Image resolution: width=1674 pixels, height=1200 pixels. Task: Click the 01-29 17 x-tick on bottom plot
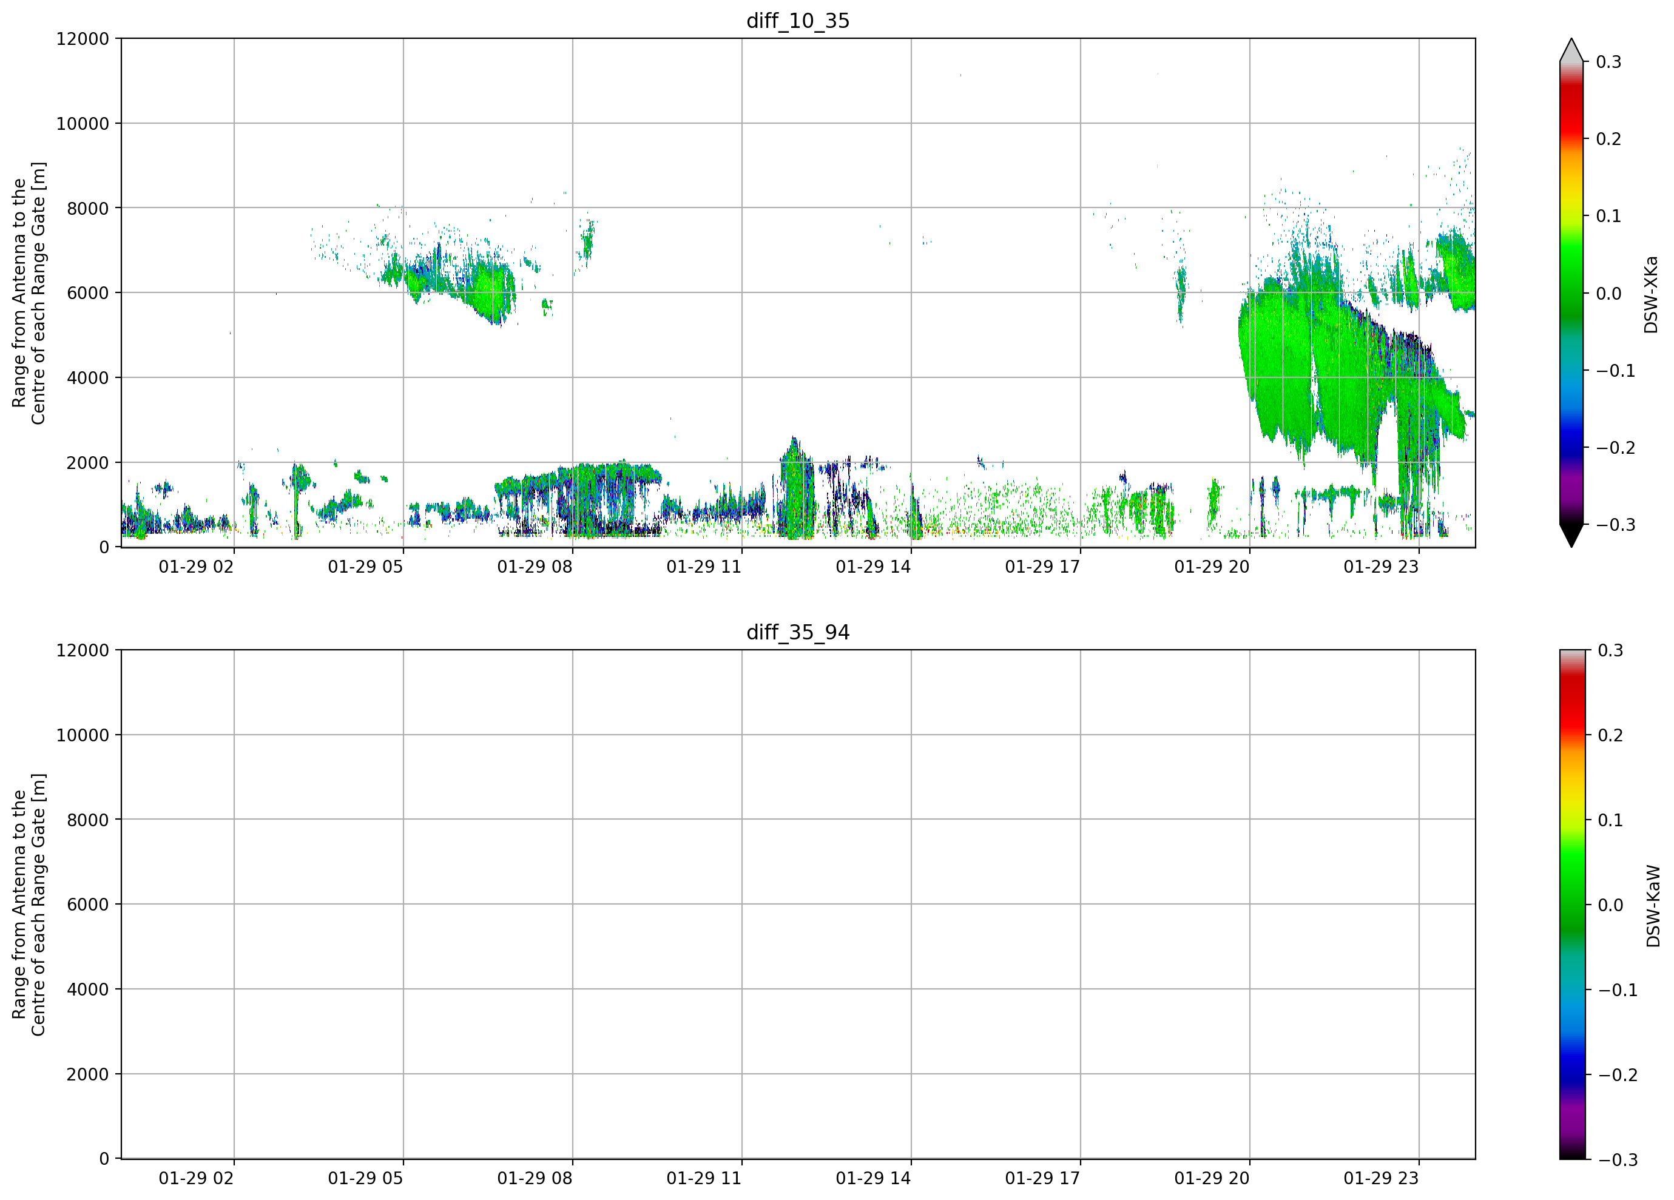point(1042,1179)
